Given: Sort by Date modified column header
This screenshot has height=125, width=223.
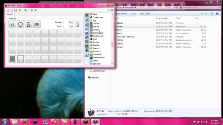Looking at the screenshot, I should (162, 18).
